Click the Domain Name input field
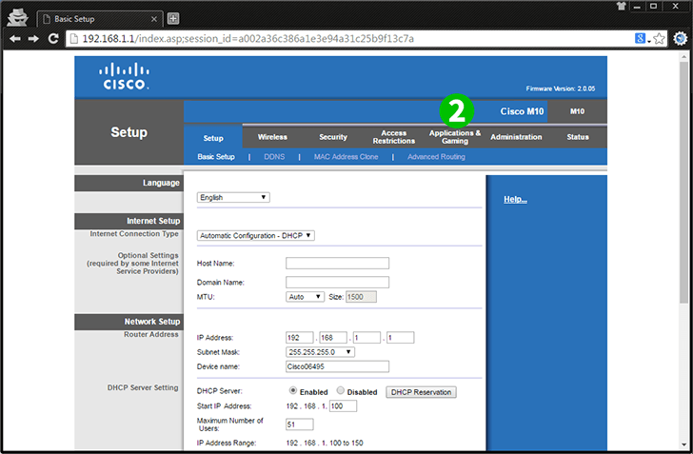Image resolution: width=693 pixels, height=454 pixels. click(337, 282)
